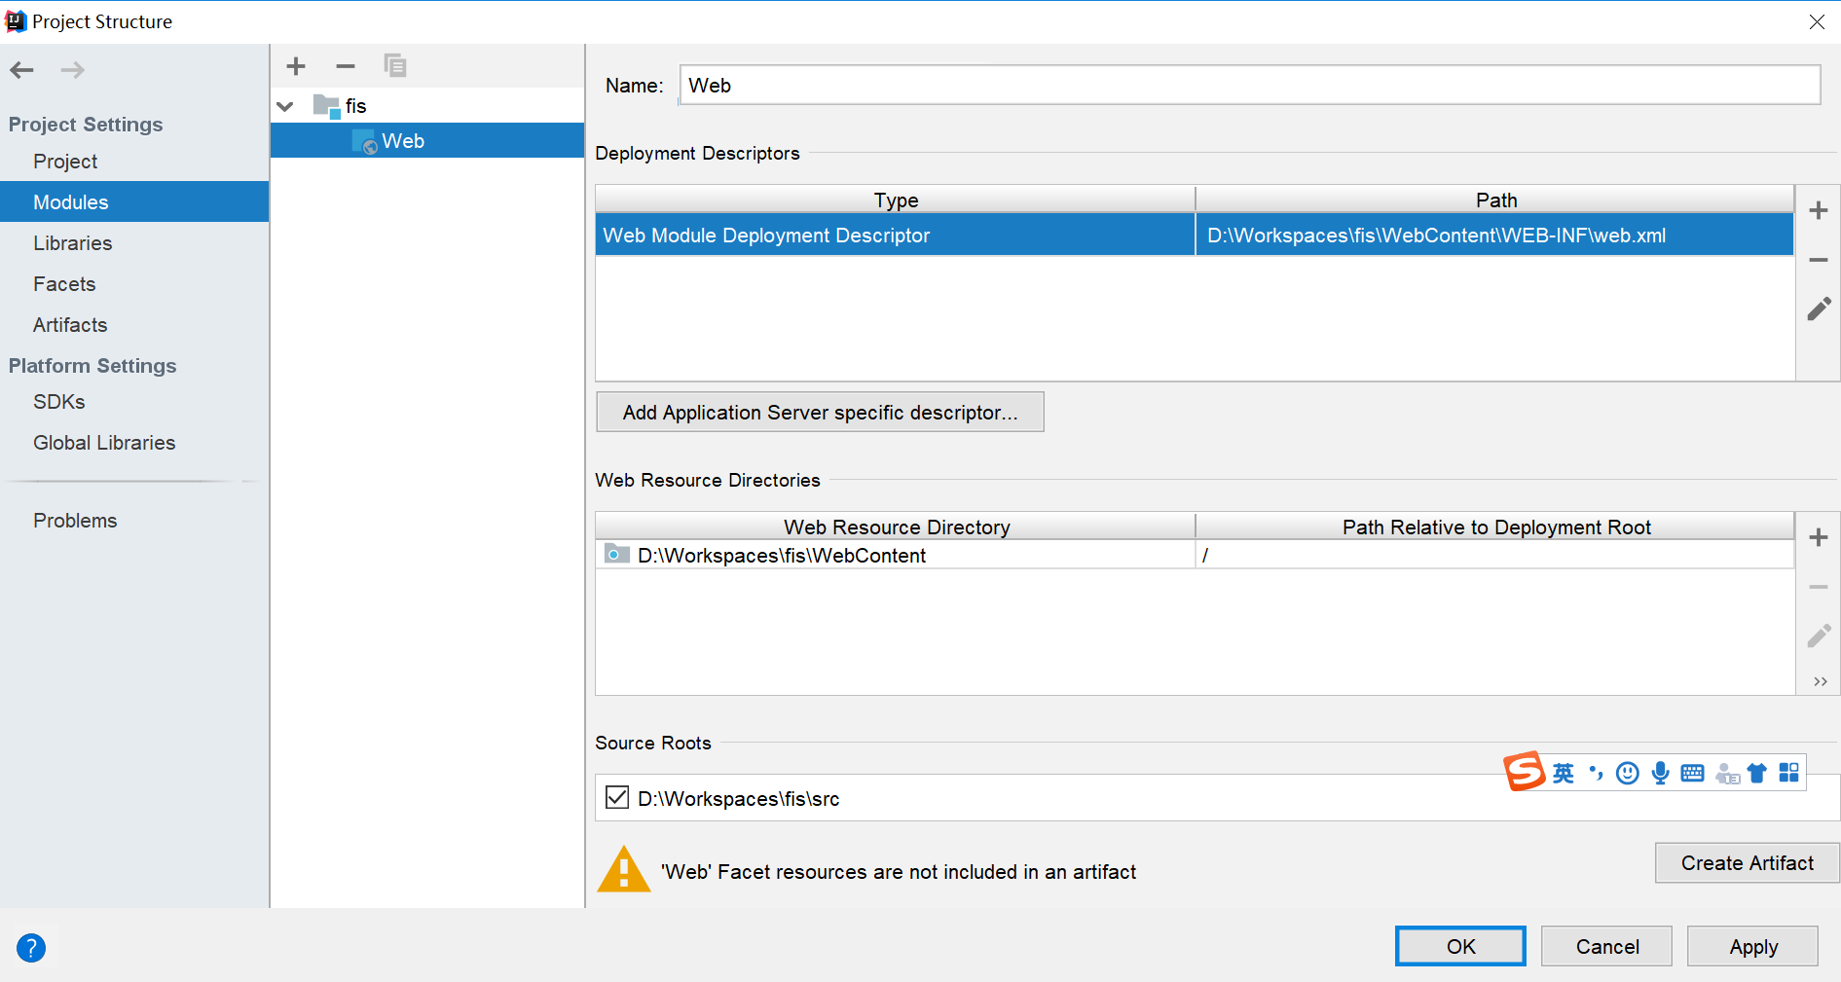The image size is (1841, 982).
Task: Remove selected module with the minus icon
Action: click(346, 66)
